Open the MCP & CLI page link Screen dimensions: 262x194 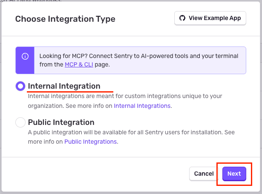79,64
